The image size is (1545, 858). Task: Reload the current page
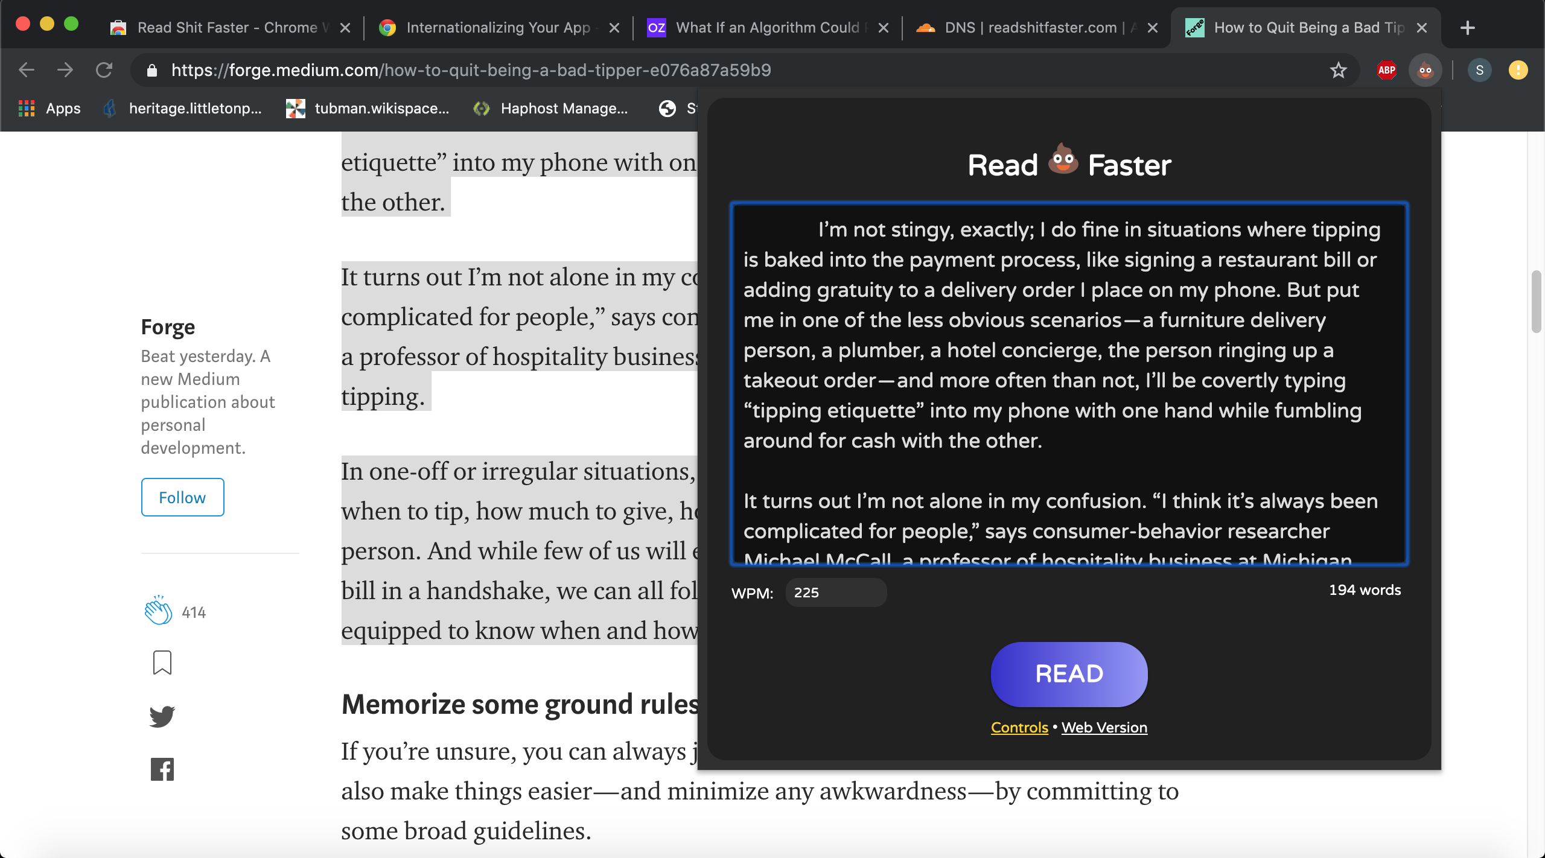point(104,69)
